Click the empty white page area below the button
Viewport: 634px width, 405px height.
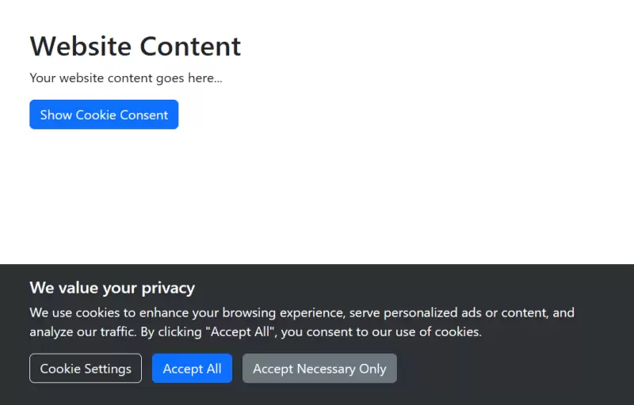click(317, 198)
